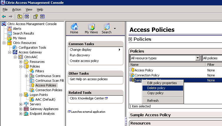222x126 pixels.
Task: Open the dropdown arrow beside Search
Action: pyautogui.click(x=115, y=29)
